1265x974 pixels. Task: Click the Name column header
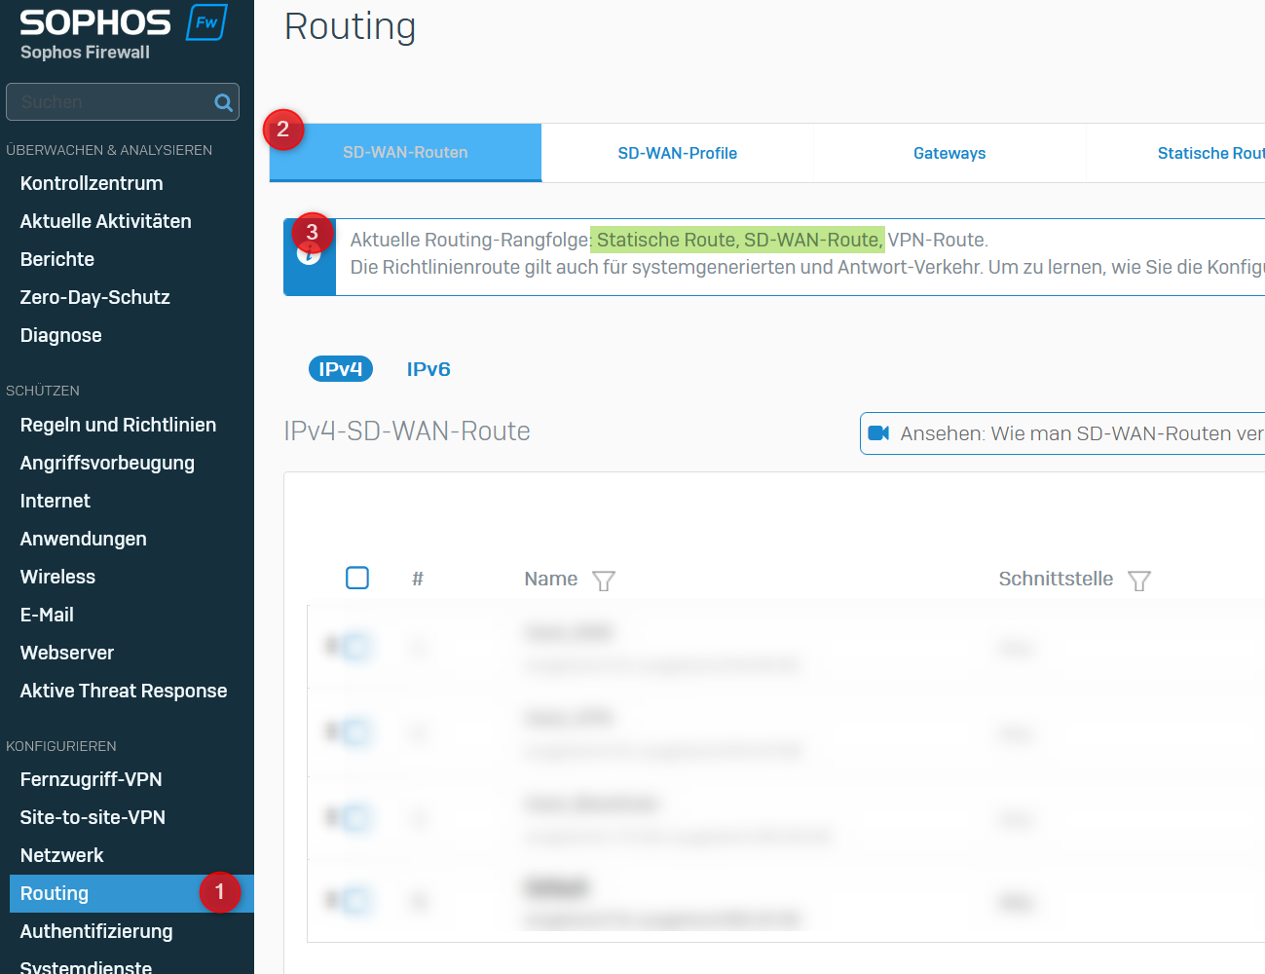551,579
